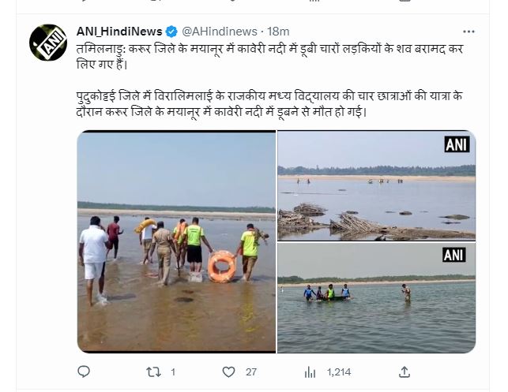This screenshot has height=392, width=508.
Task: Open the ANI profile avatar
Action: click(x=48, y=43)
